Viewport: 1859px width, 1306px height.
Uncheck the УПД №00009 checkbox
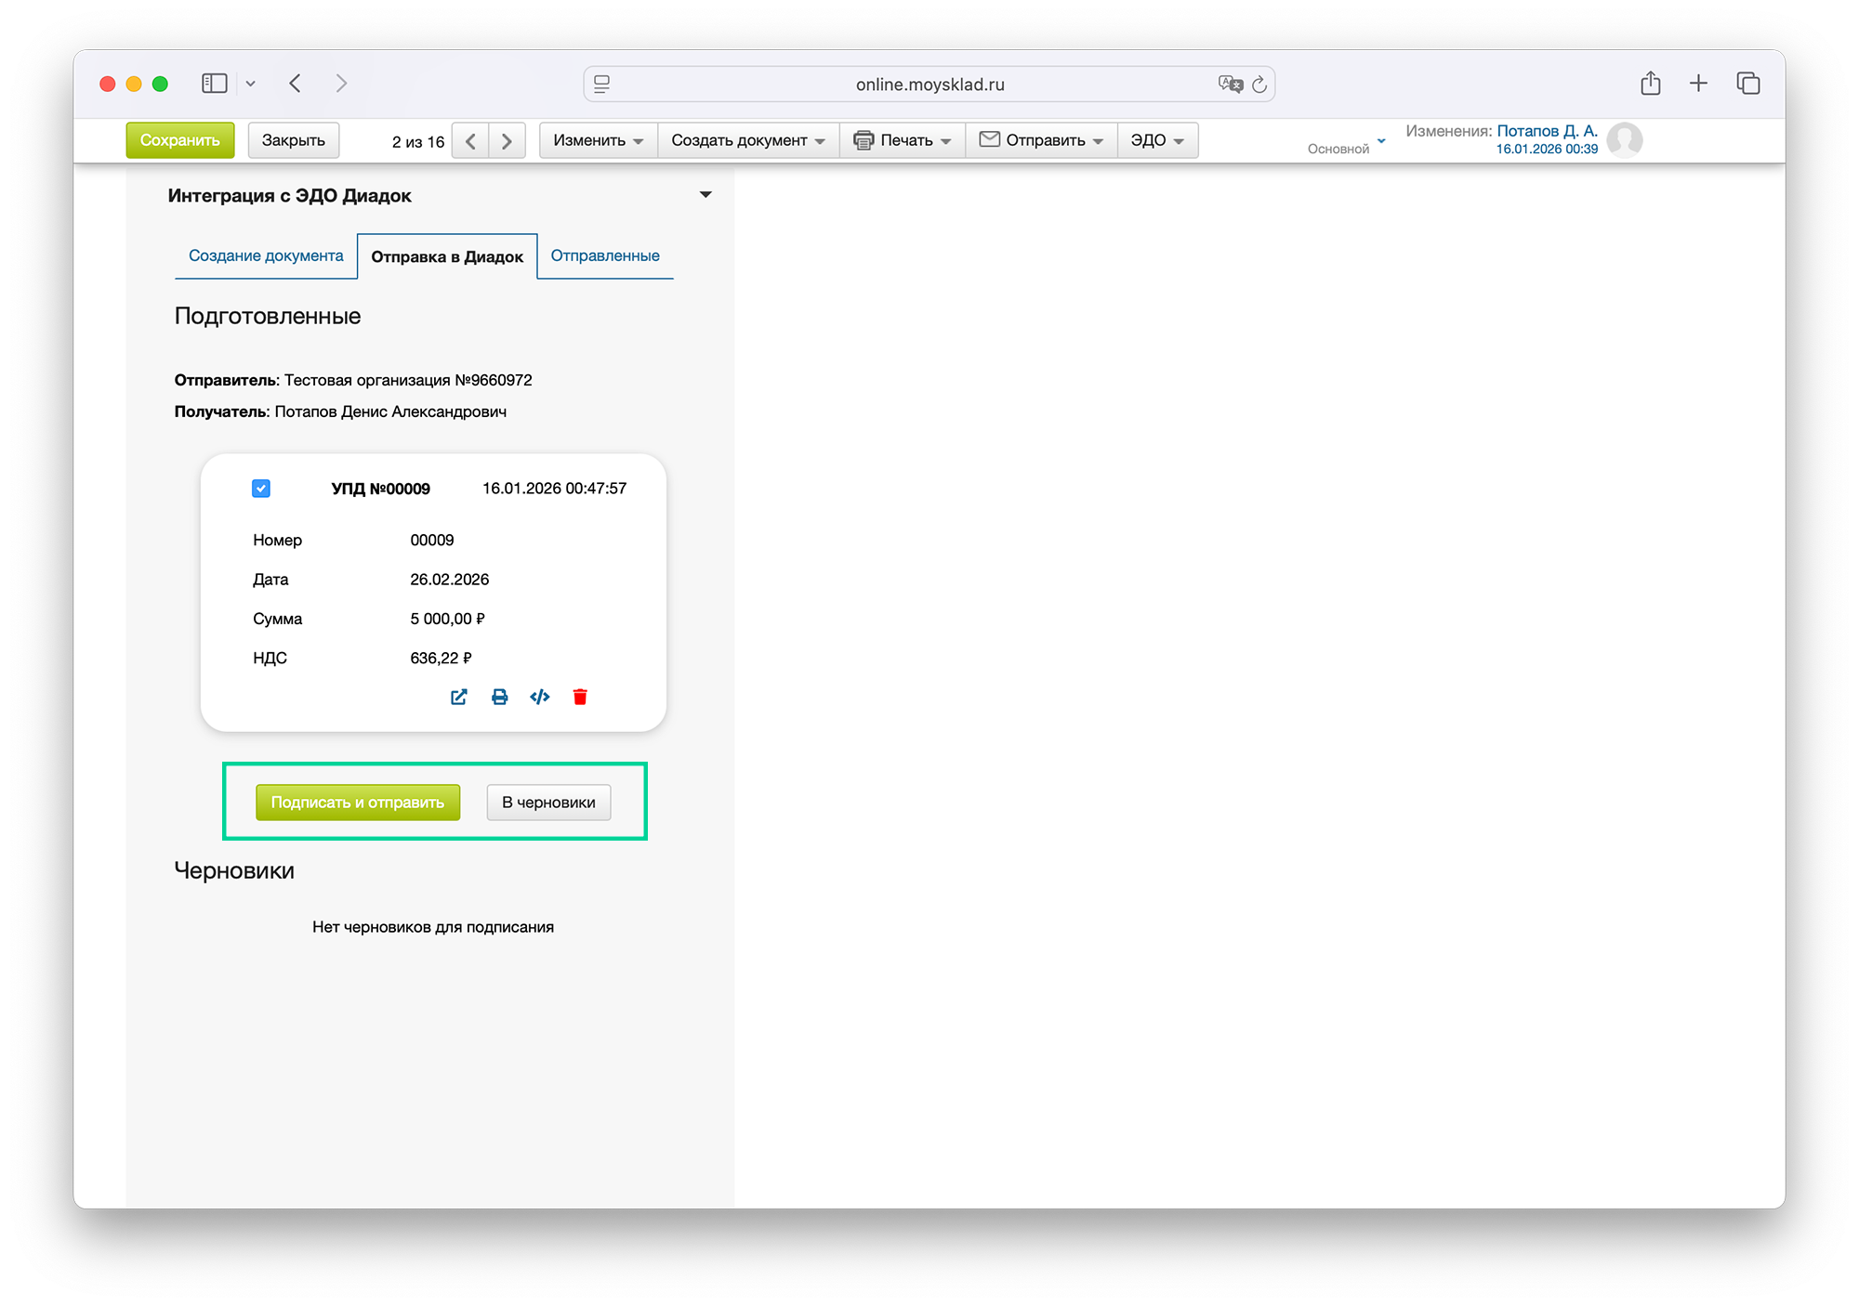point(261,489)
